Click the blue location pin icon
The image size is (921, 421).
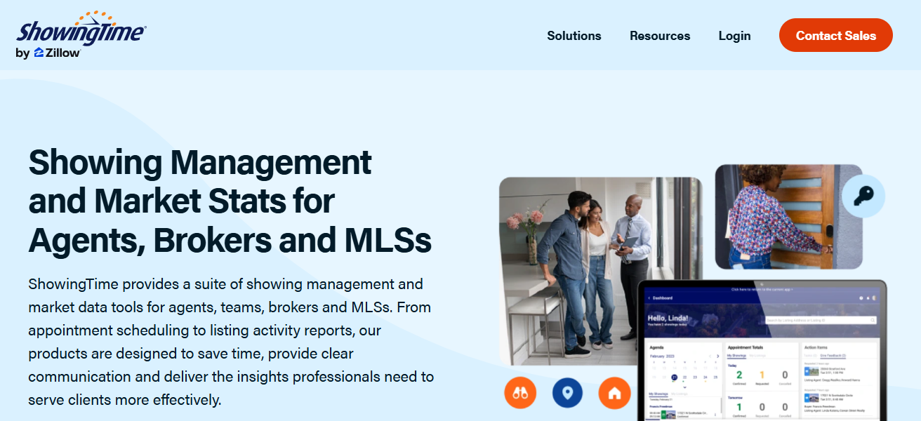point(567,394)
